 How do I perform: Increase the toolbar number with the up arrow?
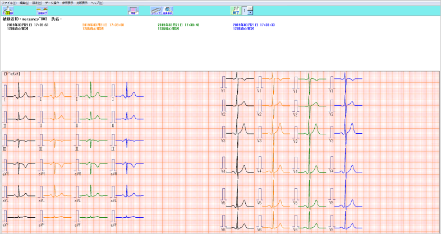250,9
